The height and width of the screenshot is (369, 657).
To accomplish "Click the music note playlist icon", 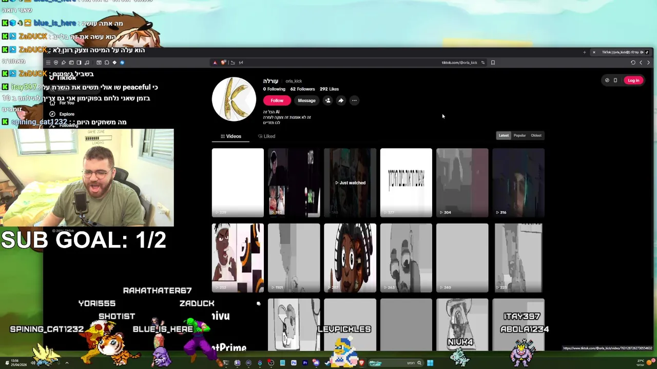I will [87, 63].
